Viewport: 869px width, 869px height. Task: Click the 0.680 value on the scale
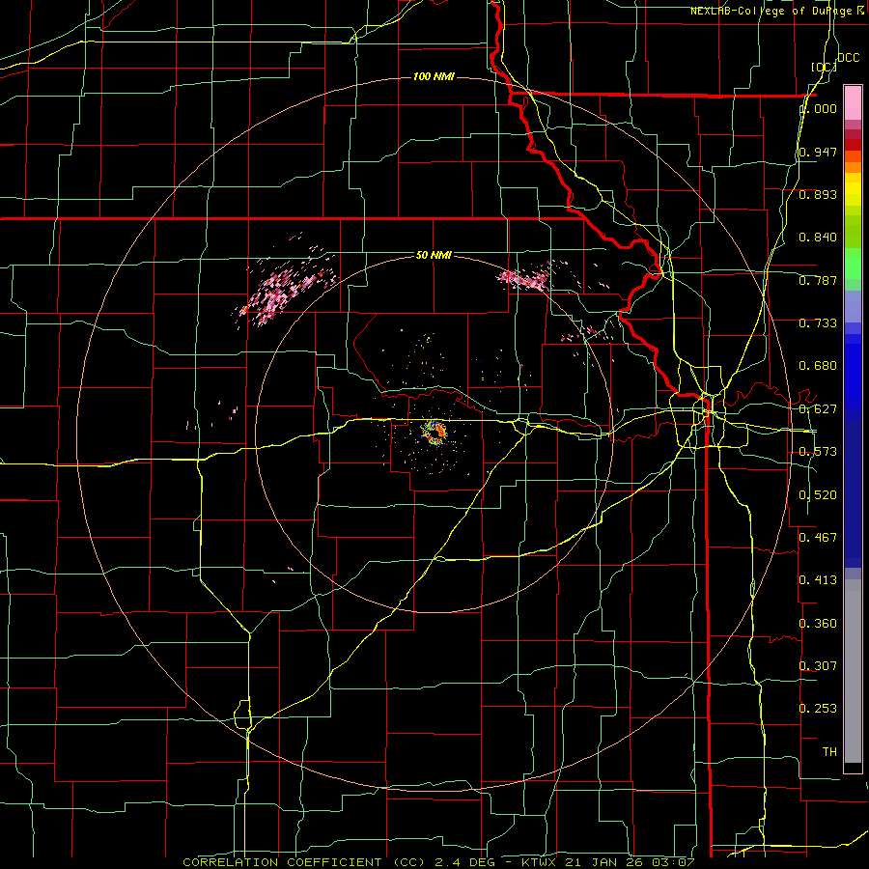(x=818, y=366)
